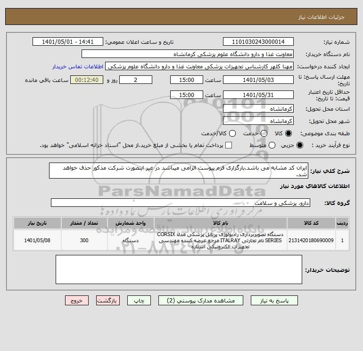The image size is (363, 351).
Task: Select the کالا/خدمت radio button
Action: (232, 133)
